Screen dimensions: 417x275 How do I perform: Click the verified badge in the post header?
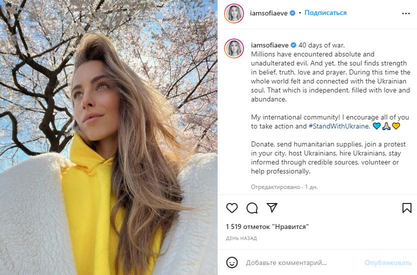click(292, 13)
